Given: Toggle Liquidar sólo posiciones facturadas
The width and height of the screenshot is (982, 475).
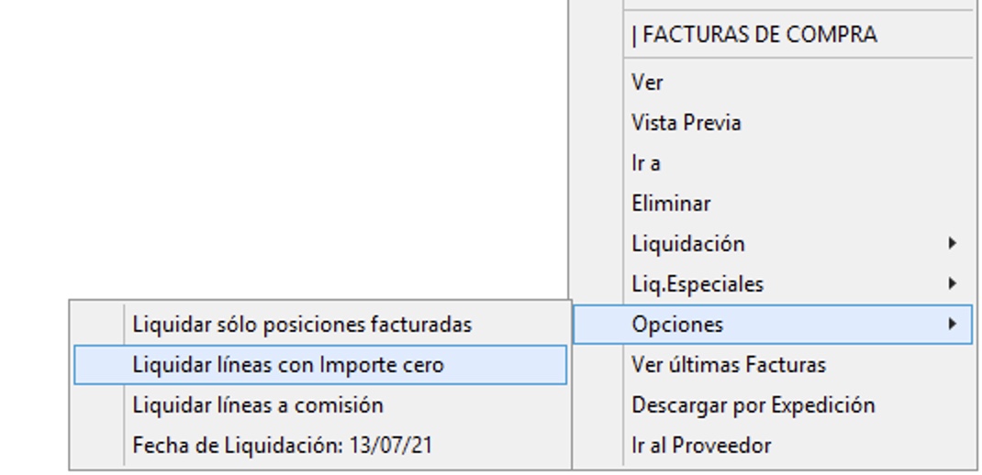Looking at the screenshot, I should [x=302, y=325].
